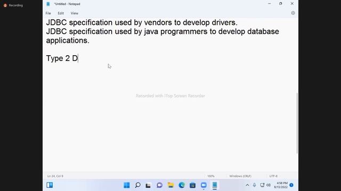Open Microsoft Store from taskbar
Screen dimensions: 341x191
pos(192,185)
